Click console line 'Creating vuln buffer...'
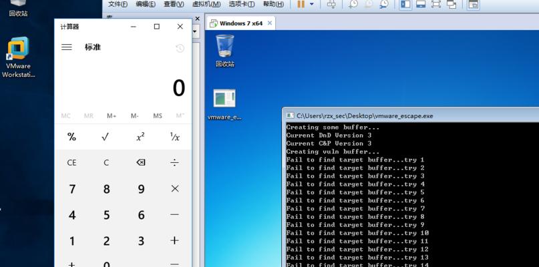Screen dimensions: 539x267 coord(333,152)
